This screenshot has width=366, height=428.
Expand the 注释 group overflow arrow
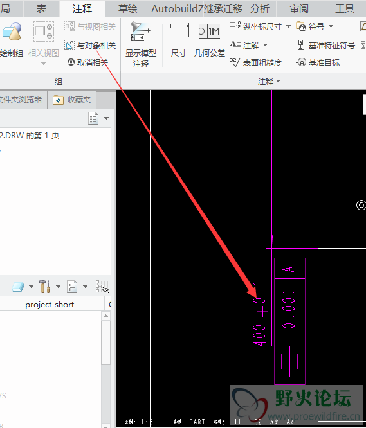279,81
